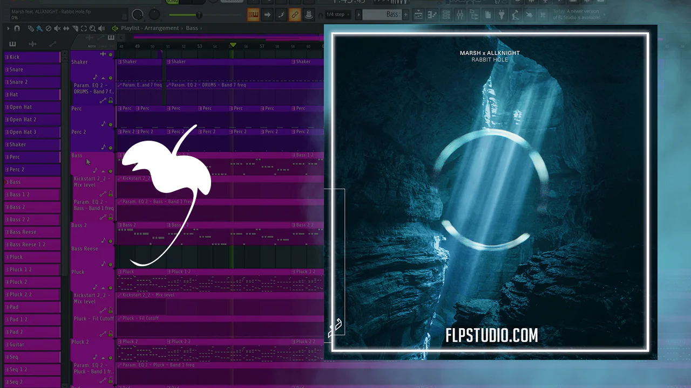
Task: Select the Delete tool in playlist toolbar
Action: (48, 28)
